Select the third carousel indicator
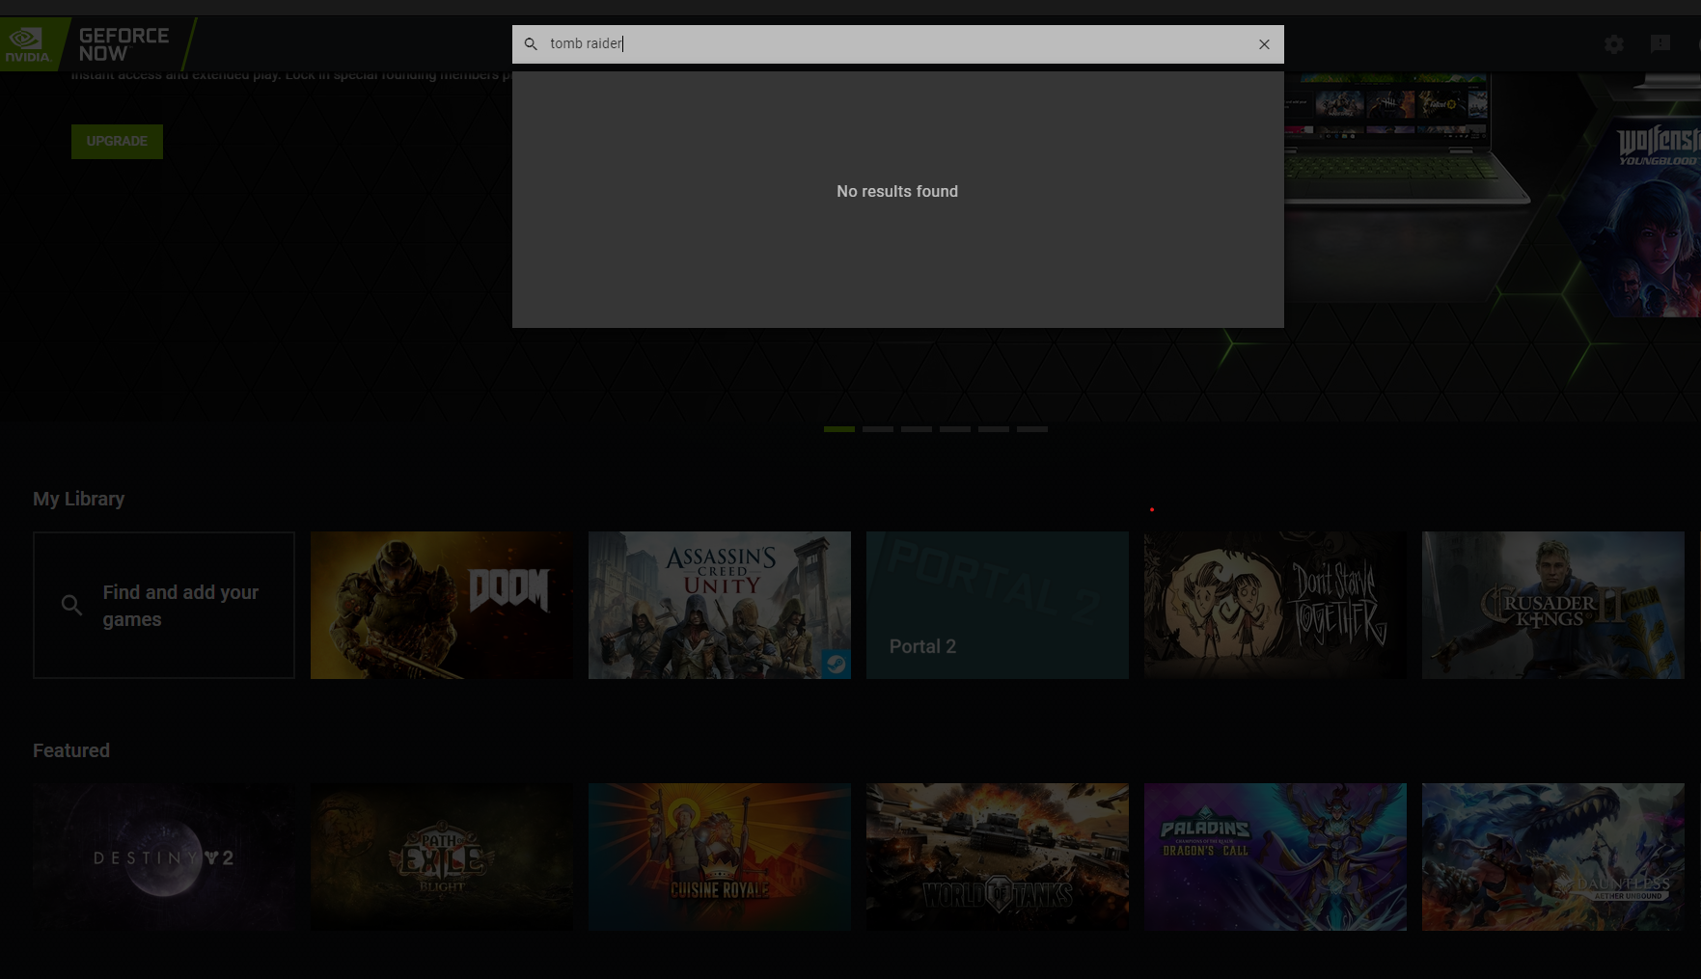The image size is (1701, 979). point(917,429)
